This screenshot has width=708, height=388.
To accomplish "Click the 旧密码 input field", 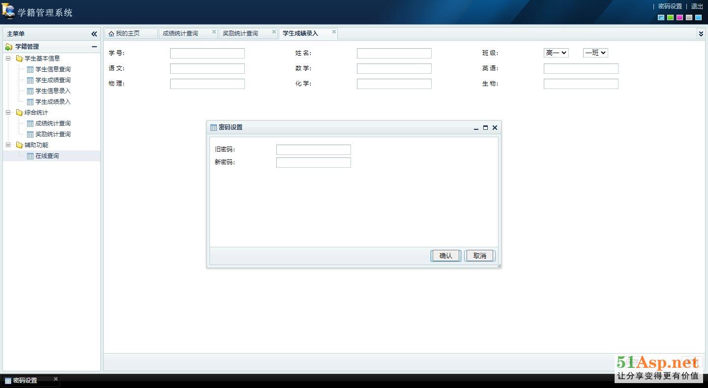I will click(x=313, y=149).
